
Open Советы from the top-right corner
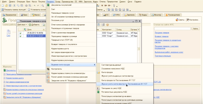[180, 20]
